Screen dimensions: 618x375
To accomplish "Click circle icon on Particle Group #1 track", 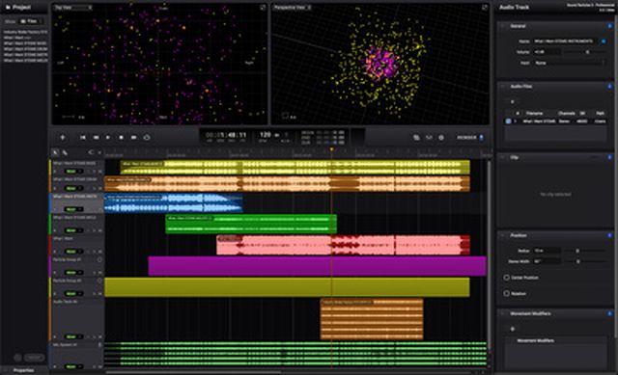I will pos(99,259).
